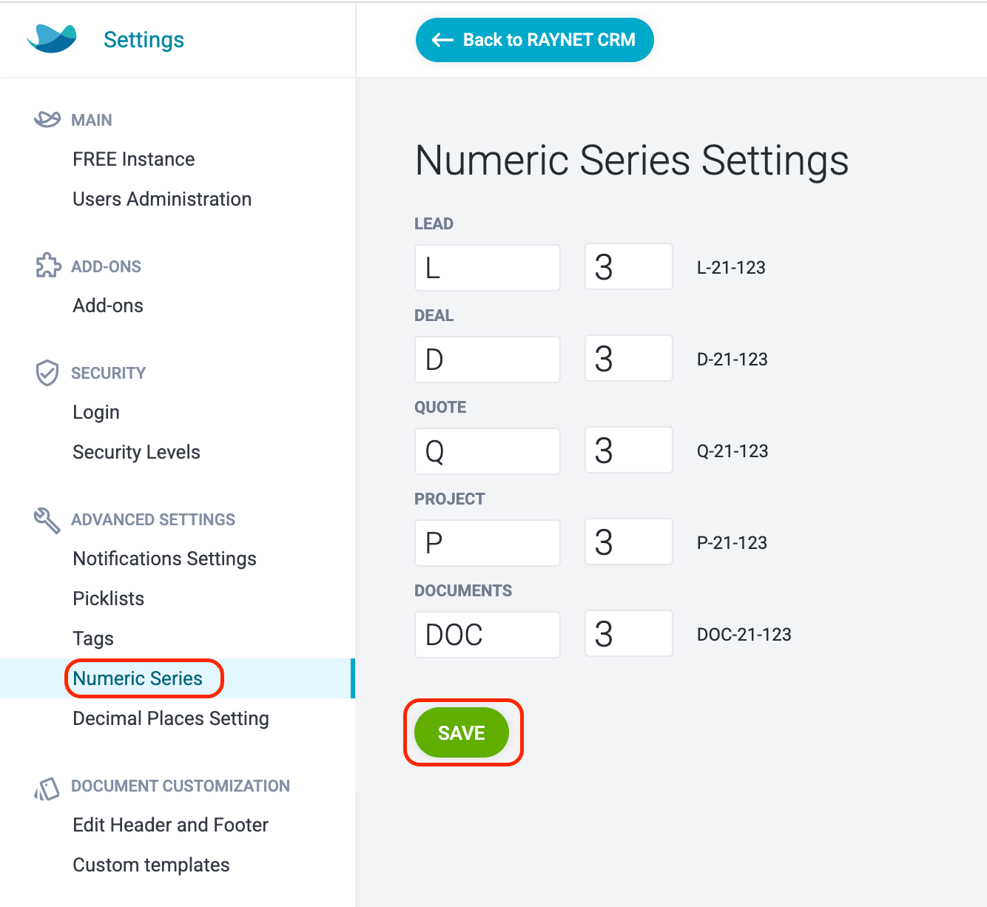Go to Decimal Places Setting

[x=171, y=718]
